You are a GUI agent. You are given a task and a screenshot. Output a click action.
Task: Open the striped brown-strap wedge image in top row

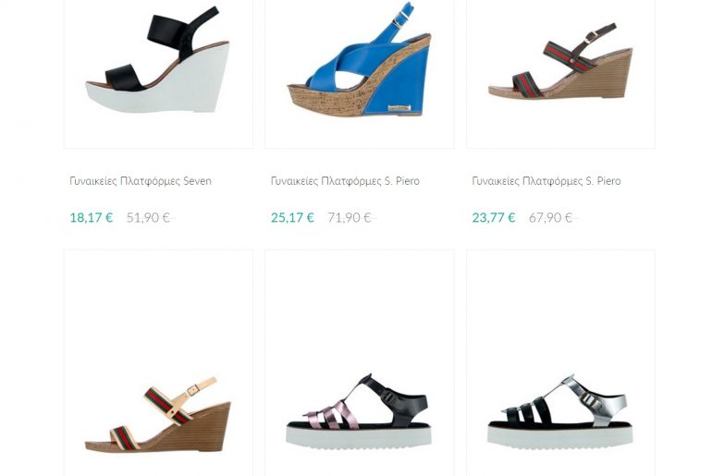560,61
